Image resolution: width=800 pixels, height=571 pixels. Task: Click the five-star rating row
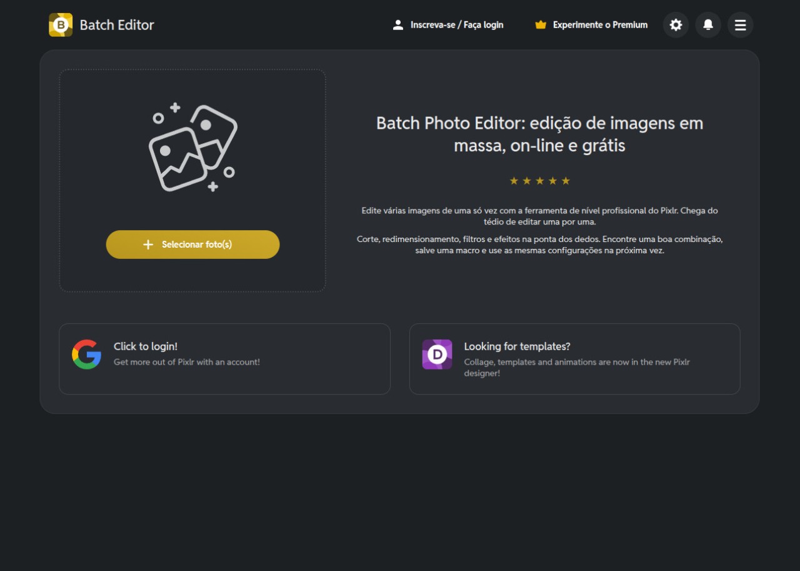(540, 181)
